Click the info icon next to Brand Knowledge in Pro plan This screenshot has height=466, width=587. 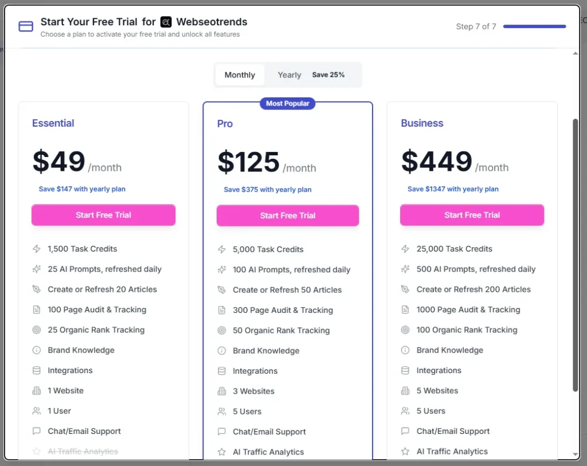tap(221, 350)
